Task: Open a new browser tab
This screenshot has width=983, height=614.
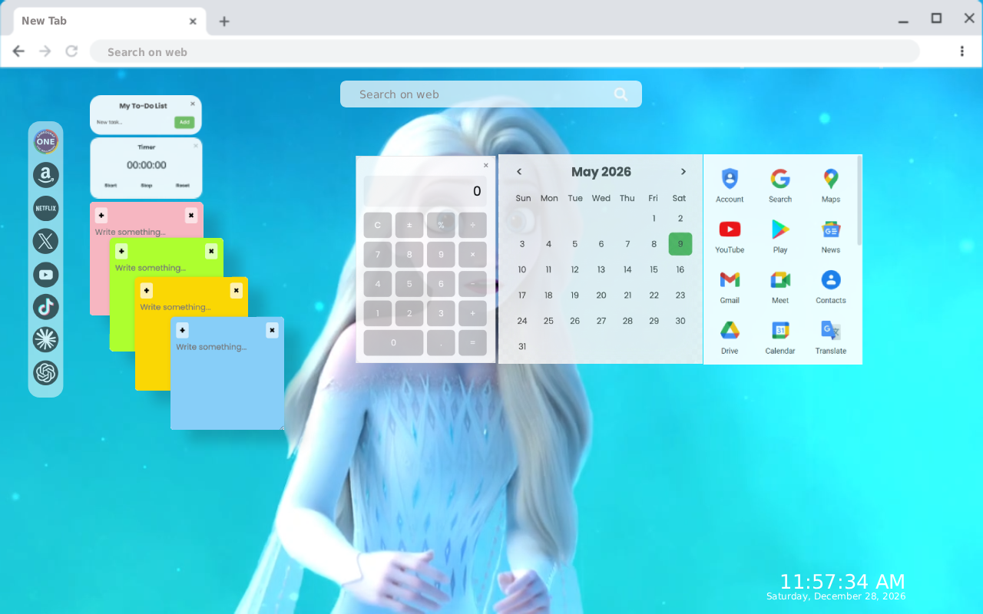Action: 224,21
